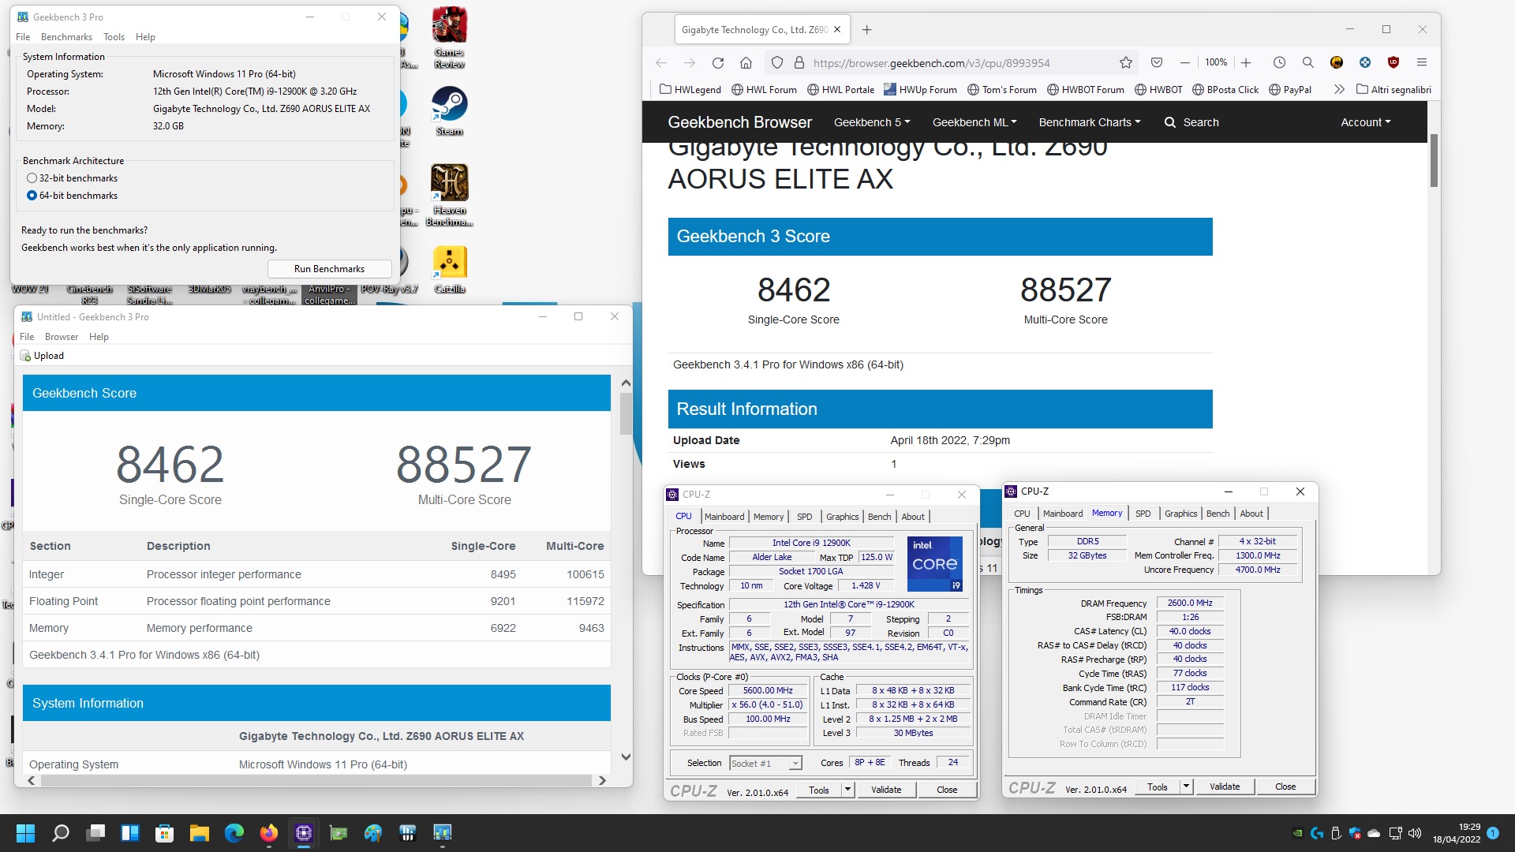The width and height of the screenshot is (1515, 852).
Task: Open volume control in system tray
Action: [x=1414, y=833]
